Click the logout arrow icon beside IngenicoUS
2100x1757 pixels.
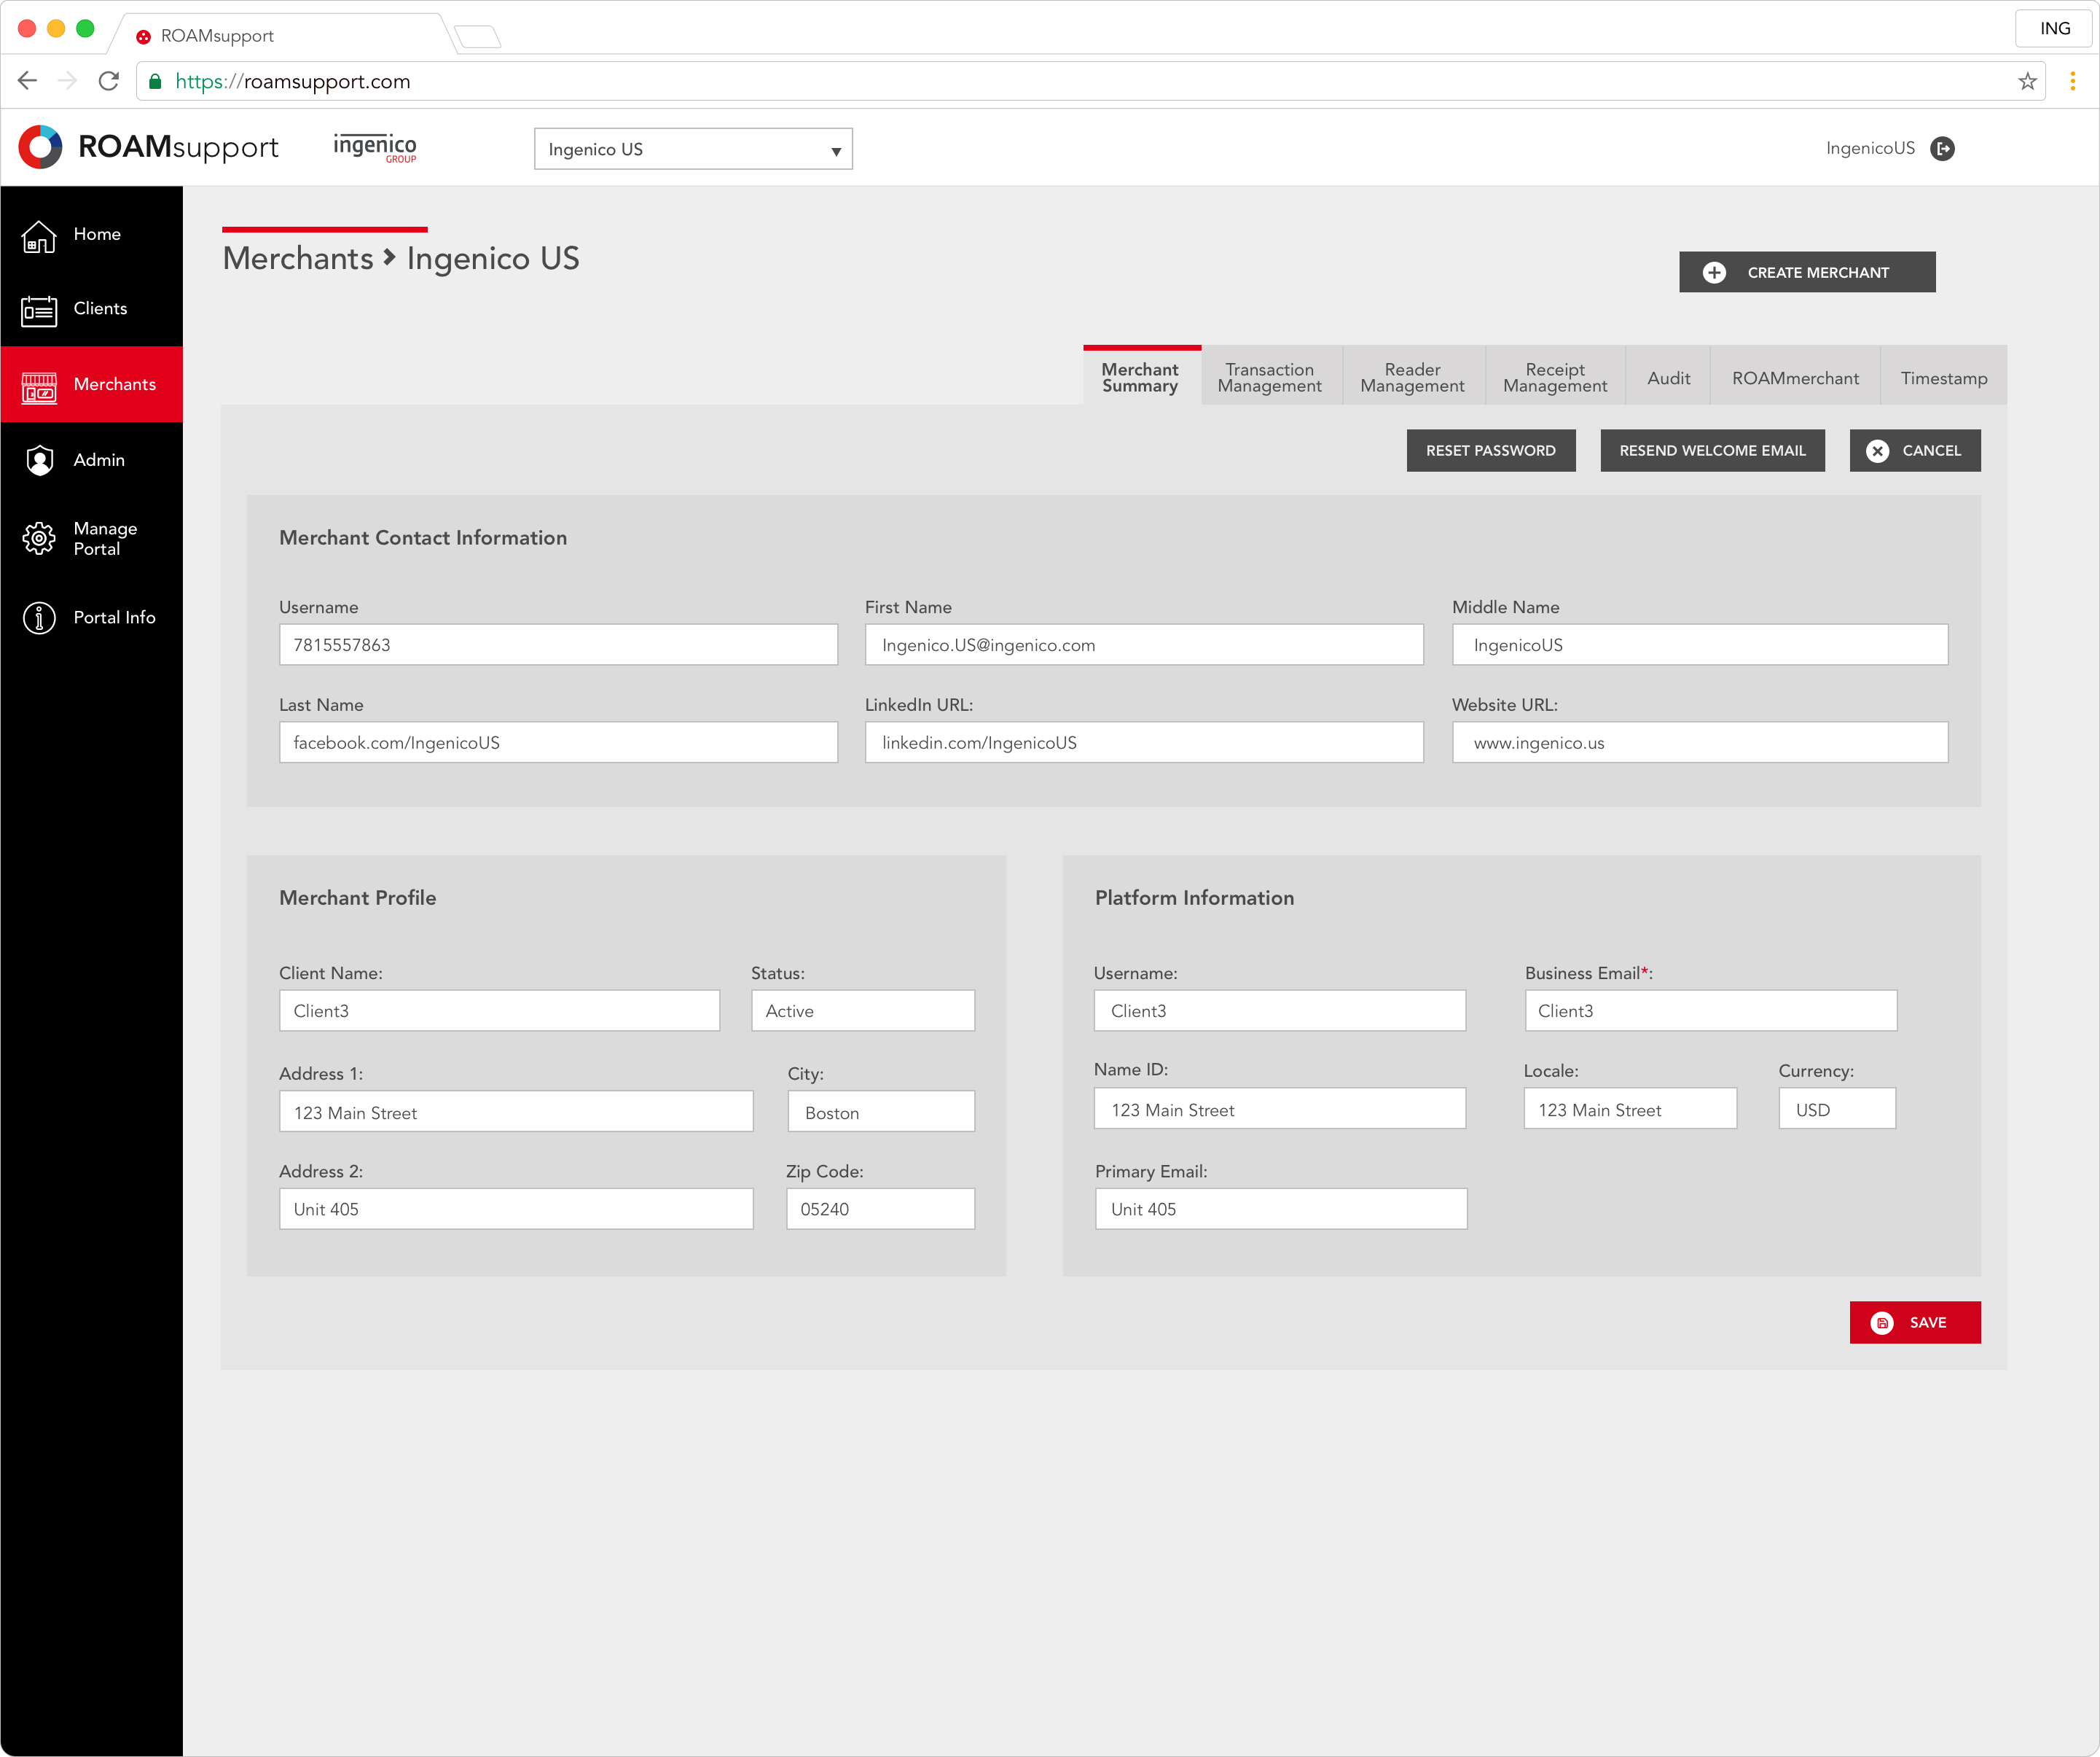pos(1942,149)
